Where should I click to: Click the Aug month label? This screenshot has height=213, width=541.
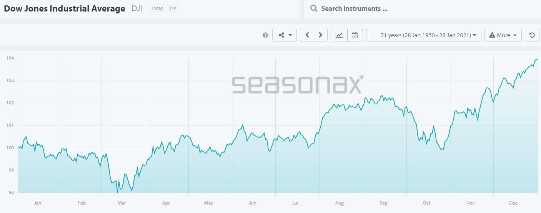click(340, 203)
